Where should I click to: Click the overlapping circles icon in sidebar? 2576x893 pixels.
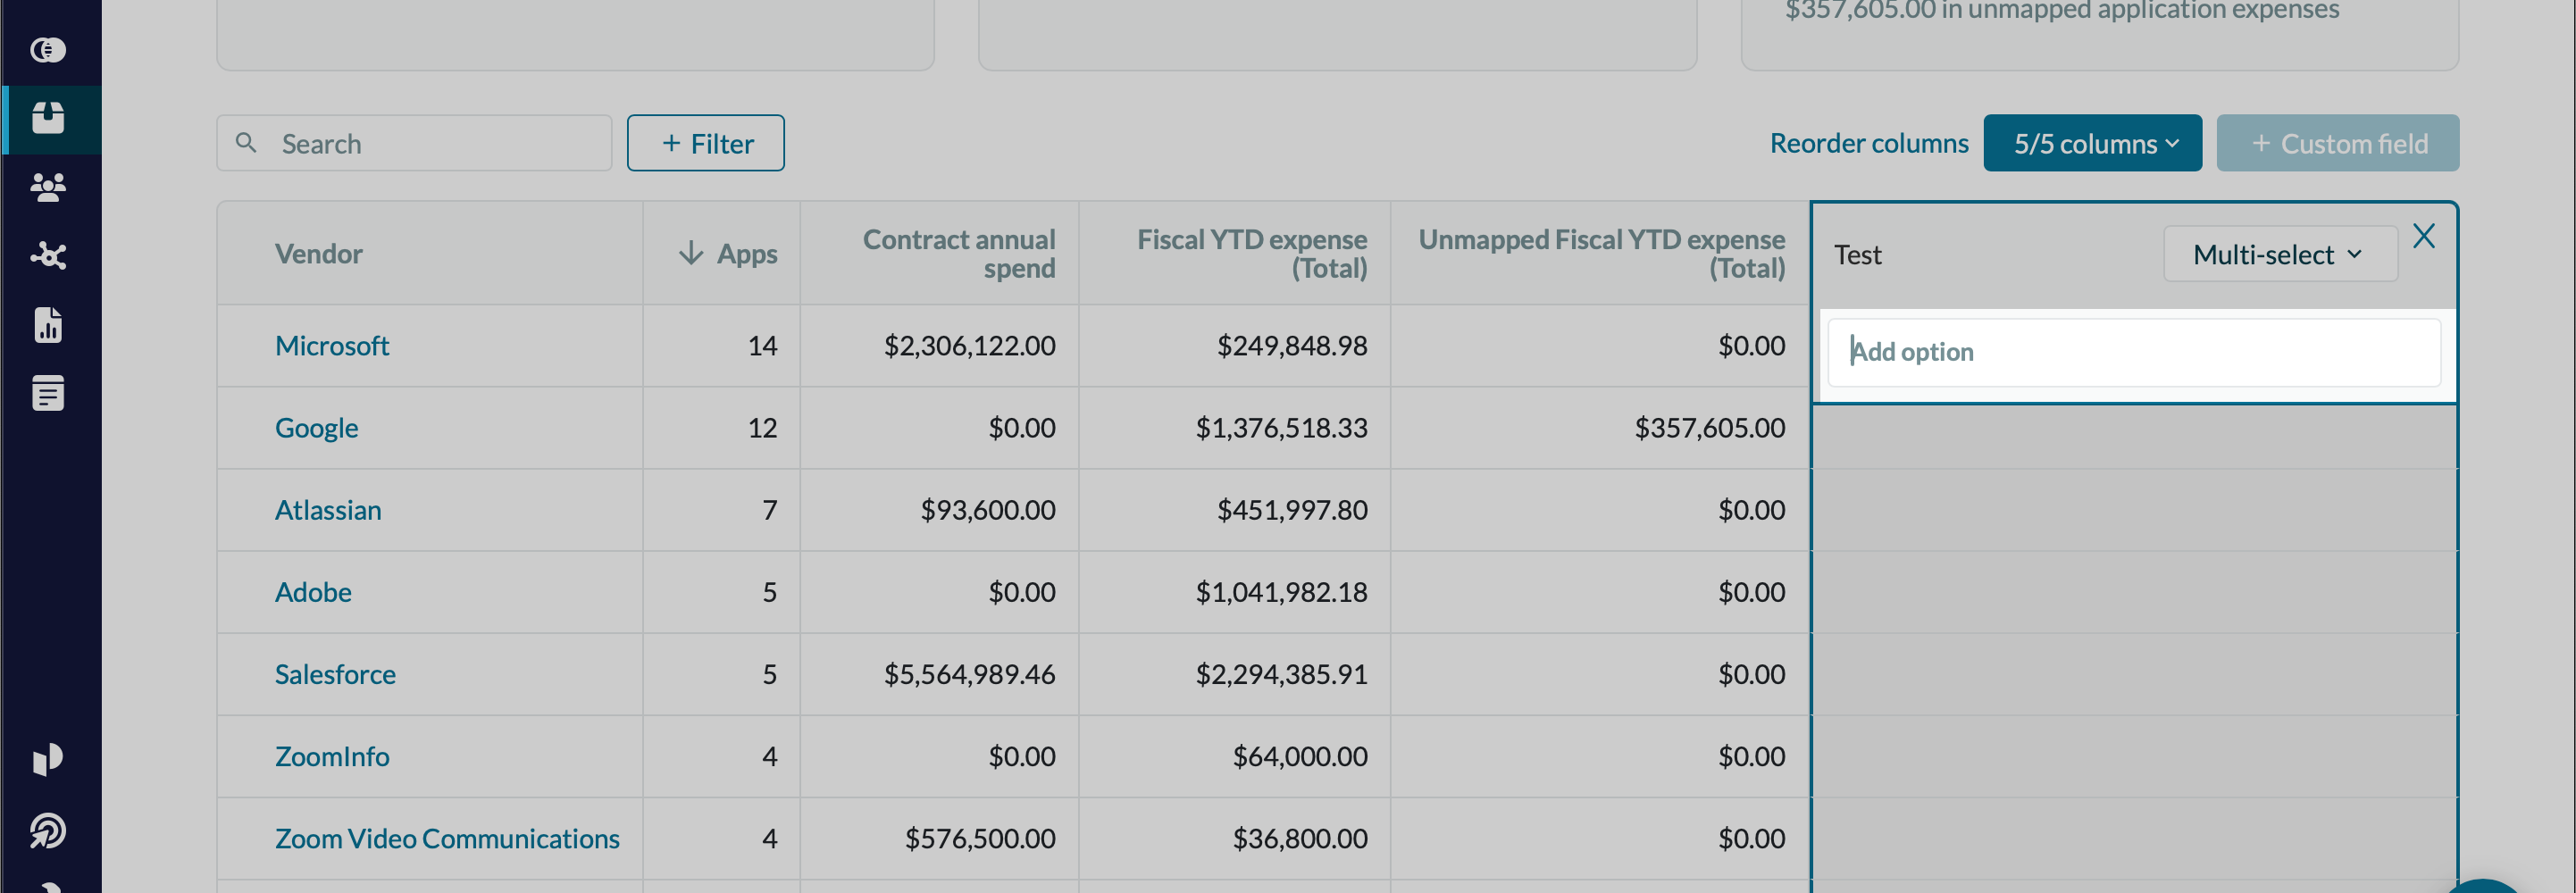click(x=48, y=49)
